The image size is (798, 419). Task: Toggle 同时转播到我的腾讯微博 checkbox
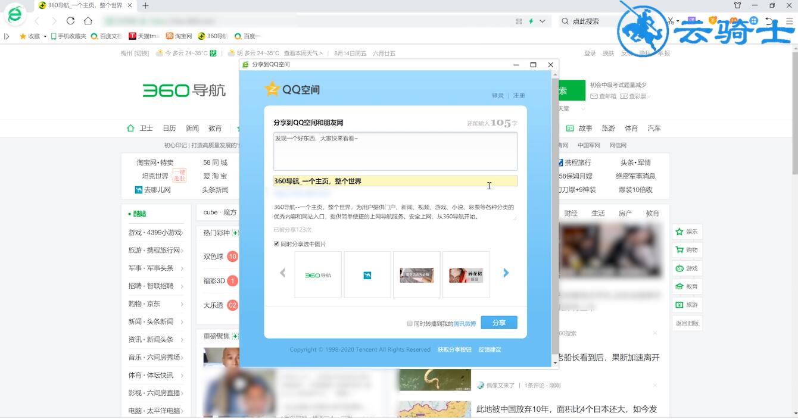coord(410,324)
